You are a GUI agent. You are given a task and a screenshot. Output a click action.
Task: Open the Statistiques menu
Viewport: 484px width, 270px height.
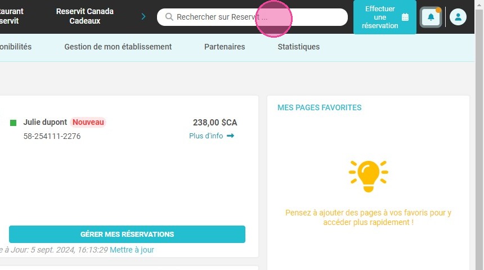tap(298, 47)
